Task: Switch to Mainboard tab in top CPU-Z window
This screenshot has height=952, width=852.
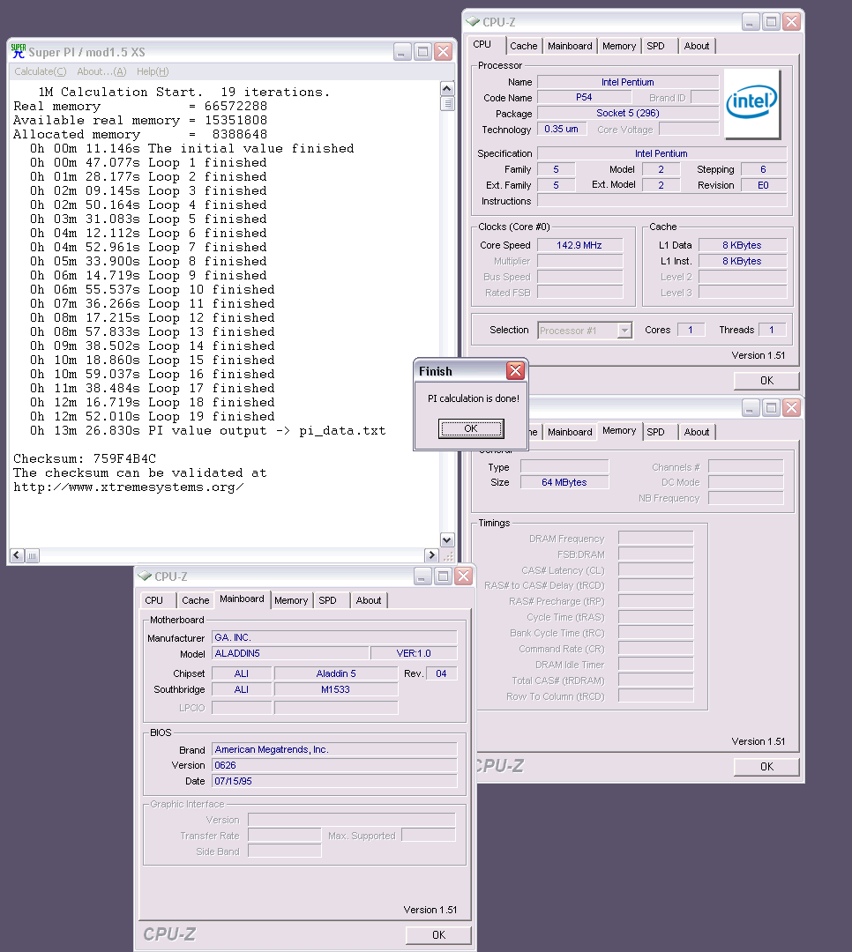Action: point(570,46)
